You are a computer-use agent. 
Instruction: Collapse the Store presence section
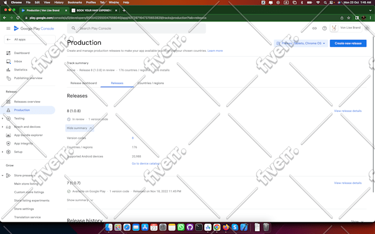[x=3, y=176]
